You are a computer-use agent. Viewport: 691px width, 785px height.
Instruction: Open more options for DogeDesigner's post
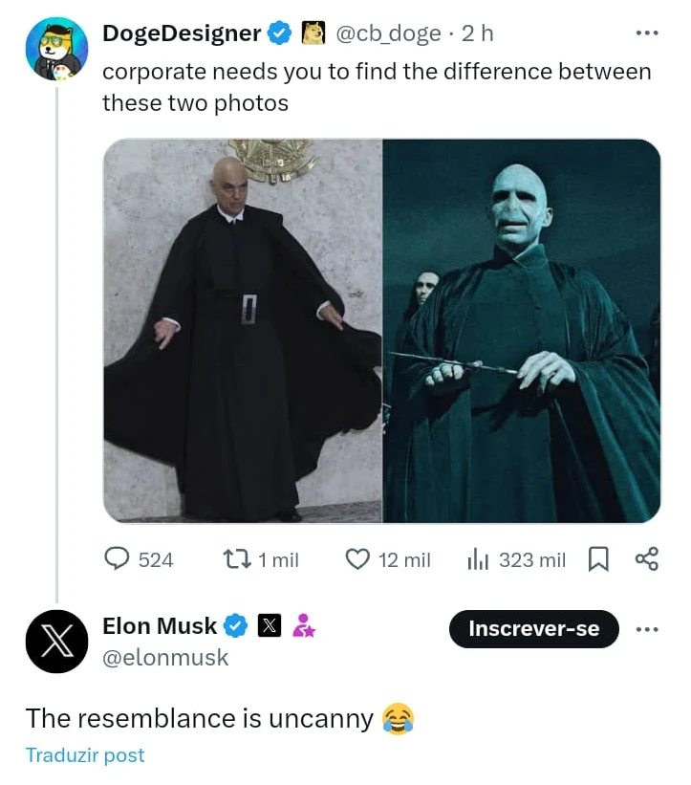click(647, 33)
